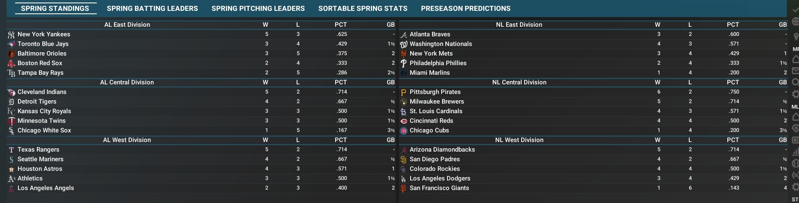The image size is (799, 203).
Task: Select the Texas Rangers team name
Action: 39,150
